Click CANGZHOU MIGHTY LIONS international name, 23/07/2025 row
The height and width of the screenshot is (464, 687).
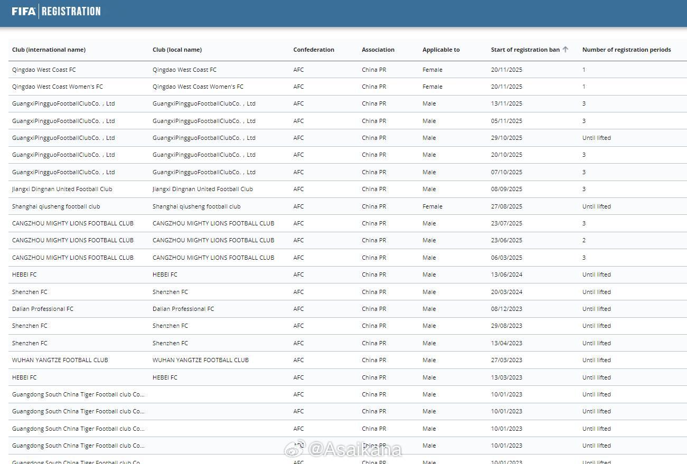click(x=73, y=223)
